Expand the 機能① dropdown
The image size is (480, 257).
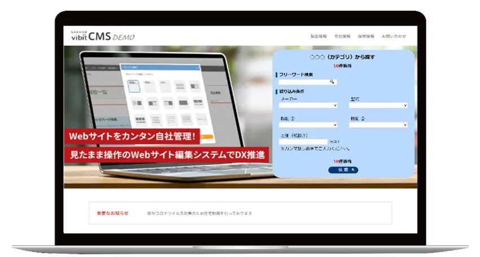pos(308,125)
